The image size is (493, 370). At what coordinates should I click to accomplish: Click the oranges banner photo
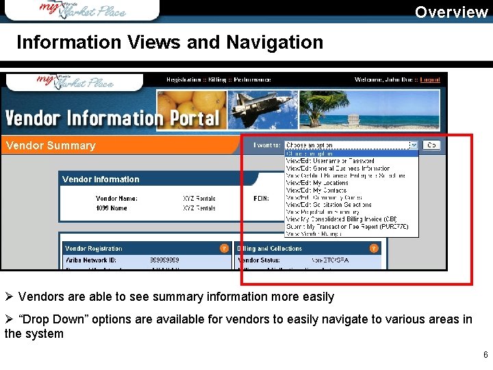pyautogui.click(x=192, y=110)
